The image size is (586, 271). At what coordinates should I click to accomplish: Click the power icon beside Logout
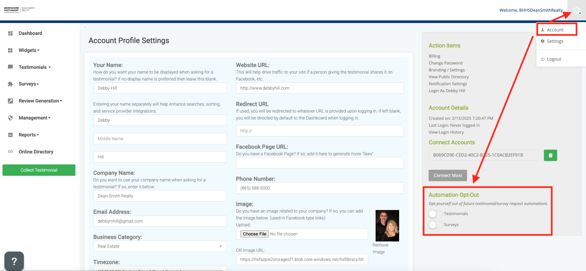pyautogui.click(x=543, y=59)
